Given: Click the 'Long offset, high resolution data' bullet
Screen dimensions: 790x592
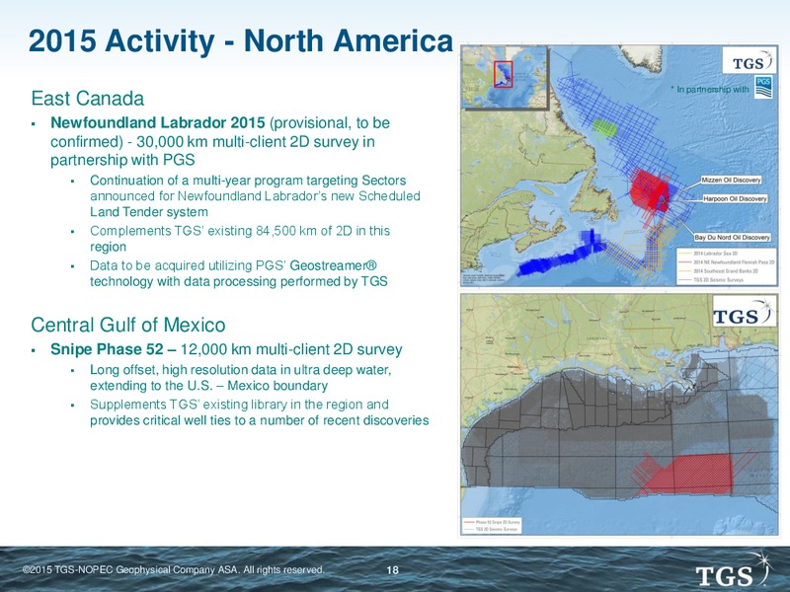Looking at the screenshot, I should [x=241, y=378].
